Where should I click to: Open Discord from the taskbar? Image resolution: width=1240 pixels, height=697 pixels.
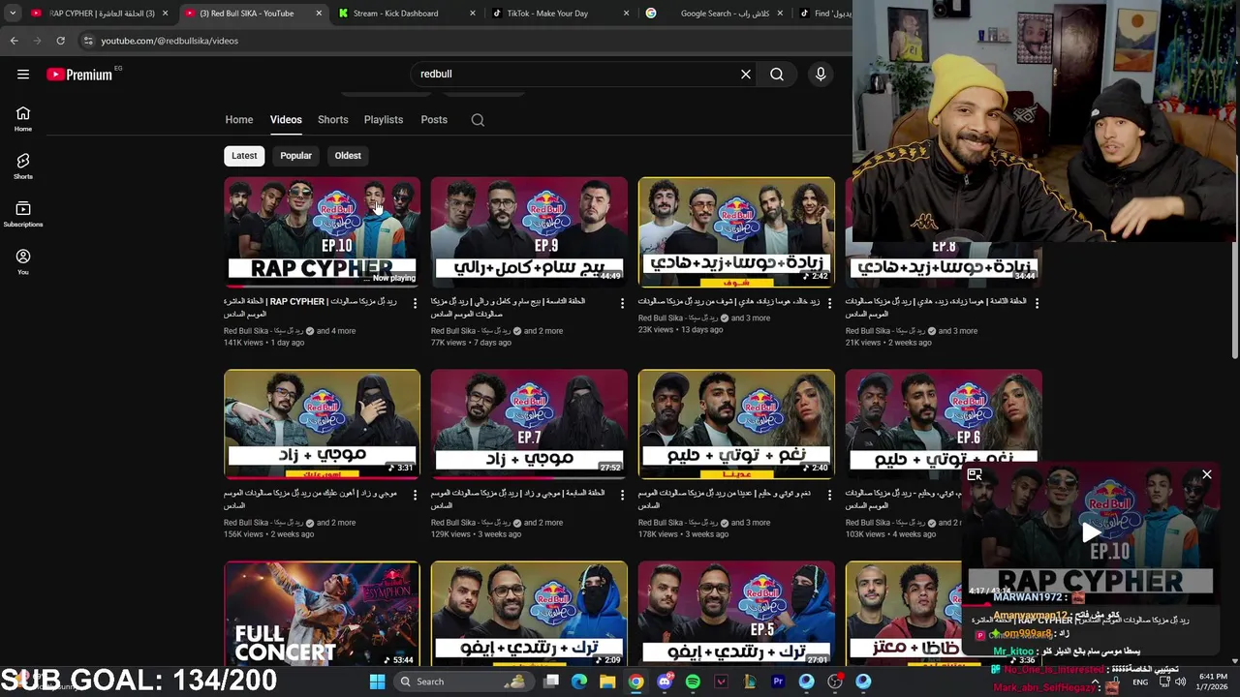[665, 682]
